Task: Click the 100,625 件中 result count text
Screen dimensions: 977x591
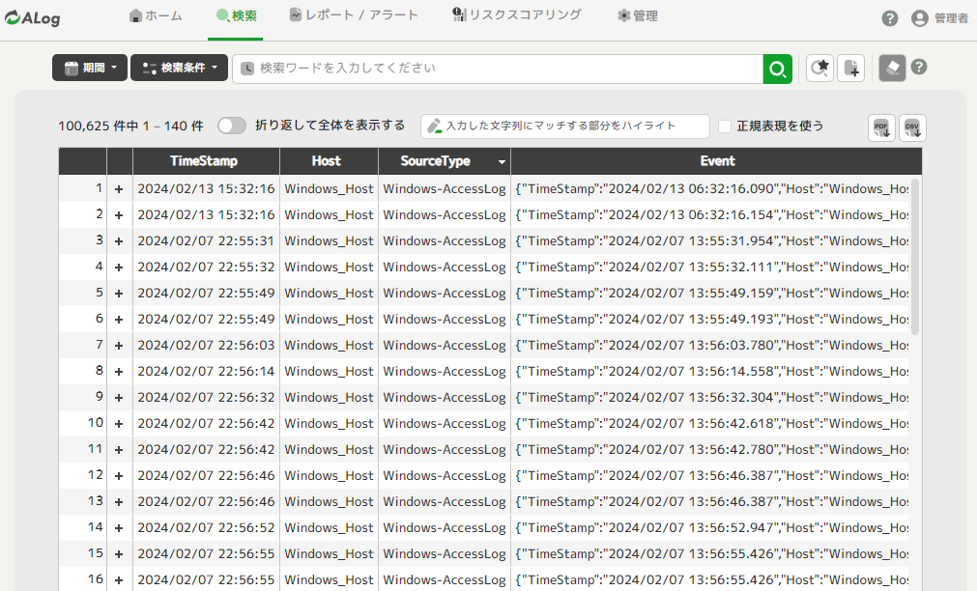Action: pyautogui.click(x=99, y=126)
